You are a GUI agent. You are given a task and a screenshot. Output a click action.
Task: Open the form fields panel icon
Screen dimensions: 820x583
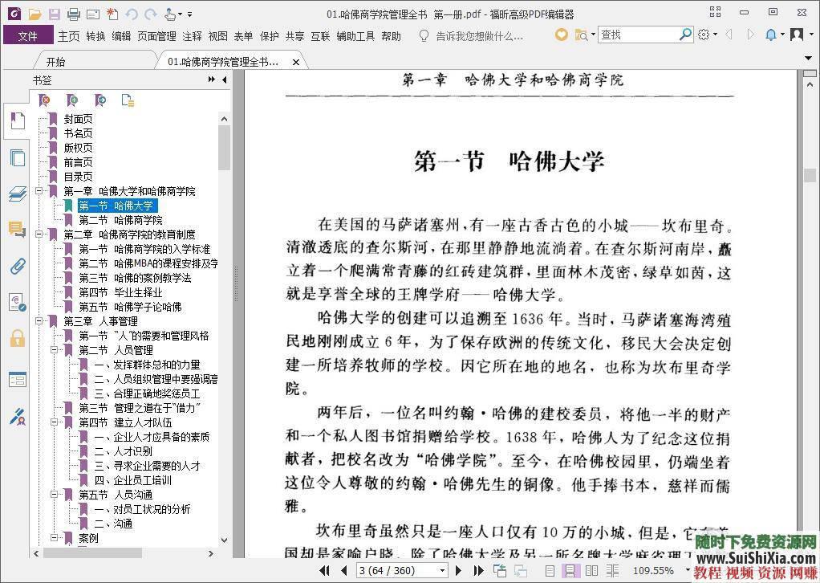coord(18,379)
